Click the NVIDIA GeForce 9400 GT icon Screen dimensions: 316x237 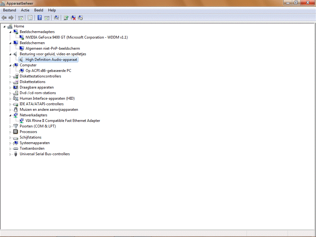coord(22,37)
